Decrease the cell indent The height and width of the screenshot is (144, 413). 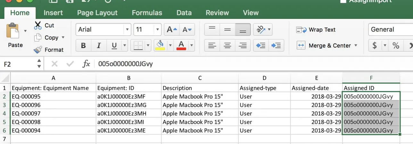pos(261,45)
